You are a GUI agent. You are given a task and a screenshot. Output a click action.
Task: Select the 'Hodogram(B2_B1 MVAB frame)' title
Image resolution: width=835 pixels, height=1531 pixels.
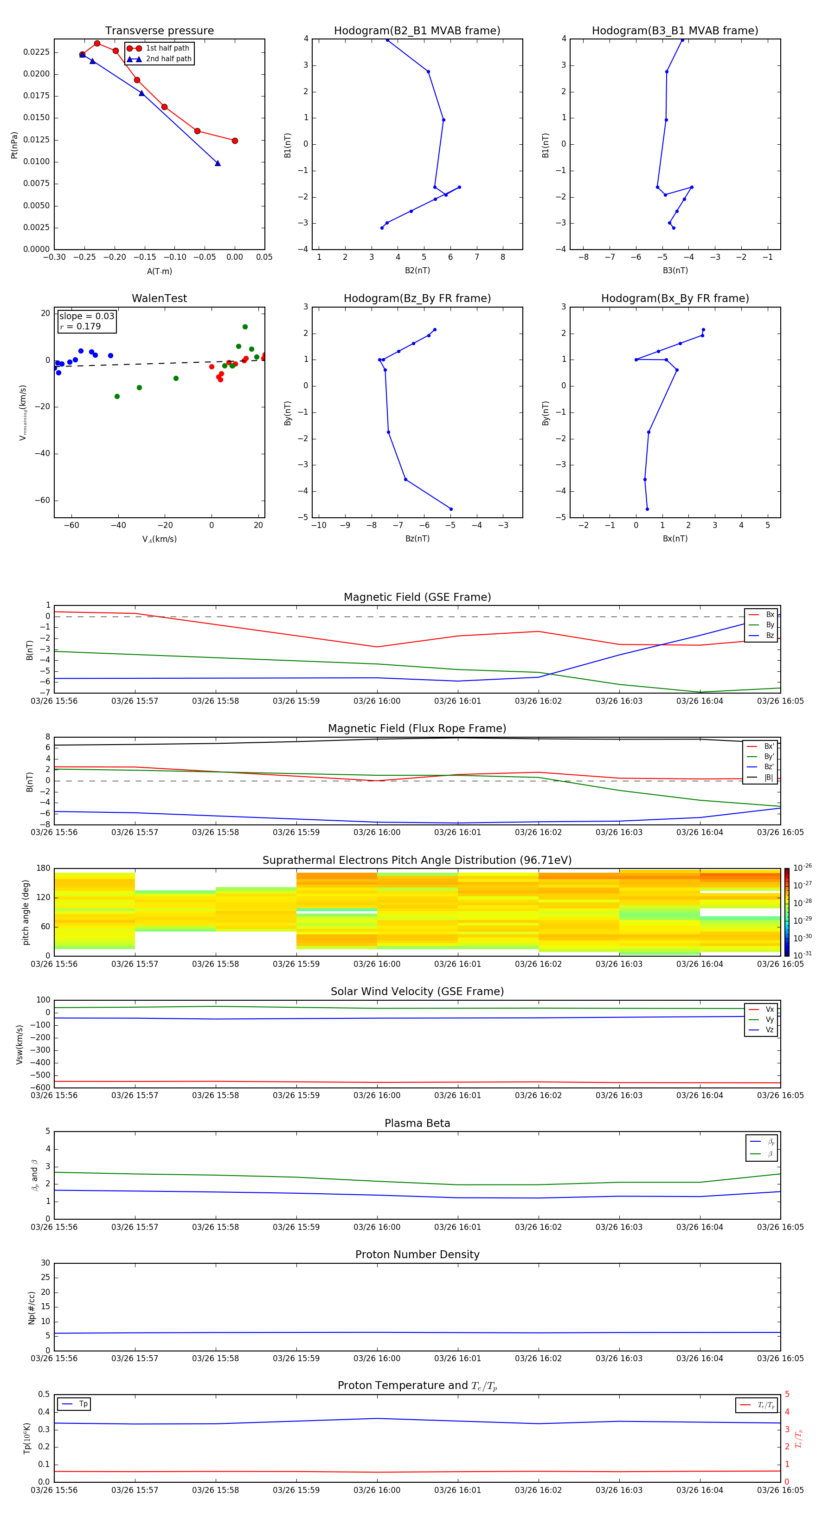point(417,31)
